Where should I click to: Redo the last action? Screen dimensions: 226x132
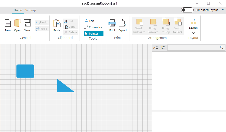[x=41, y=29]
